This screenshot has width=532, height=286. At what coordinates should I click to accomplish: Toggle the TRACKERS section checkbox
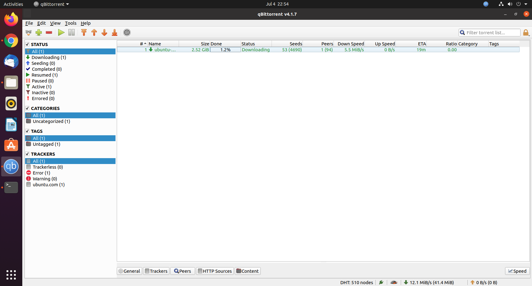tap(27, 154)
